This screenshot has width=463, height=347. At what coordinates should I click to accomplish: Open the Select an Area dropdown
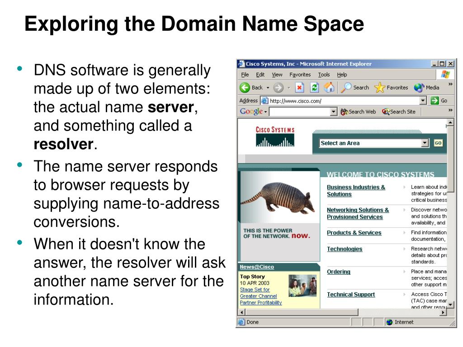click(425, 143)
